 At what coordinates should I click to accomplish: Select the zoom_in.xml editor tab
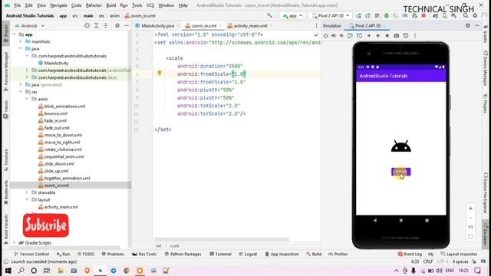tap(203, 25)
